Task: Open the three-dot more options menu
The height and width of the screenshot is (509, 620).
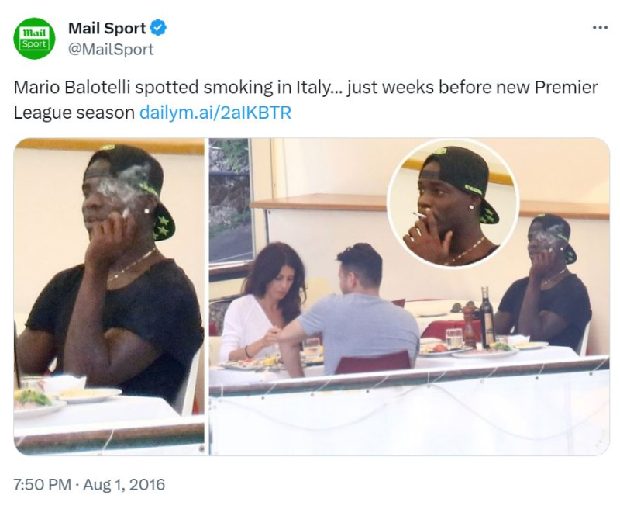Action: (600, 27)
